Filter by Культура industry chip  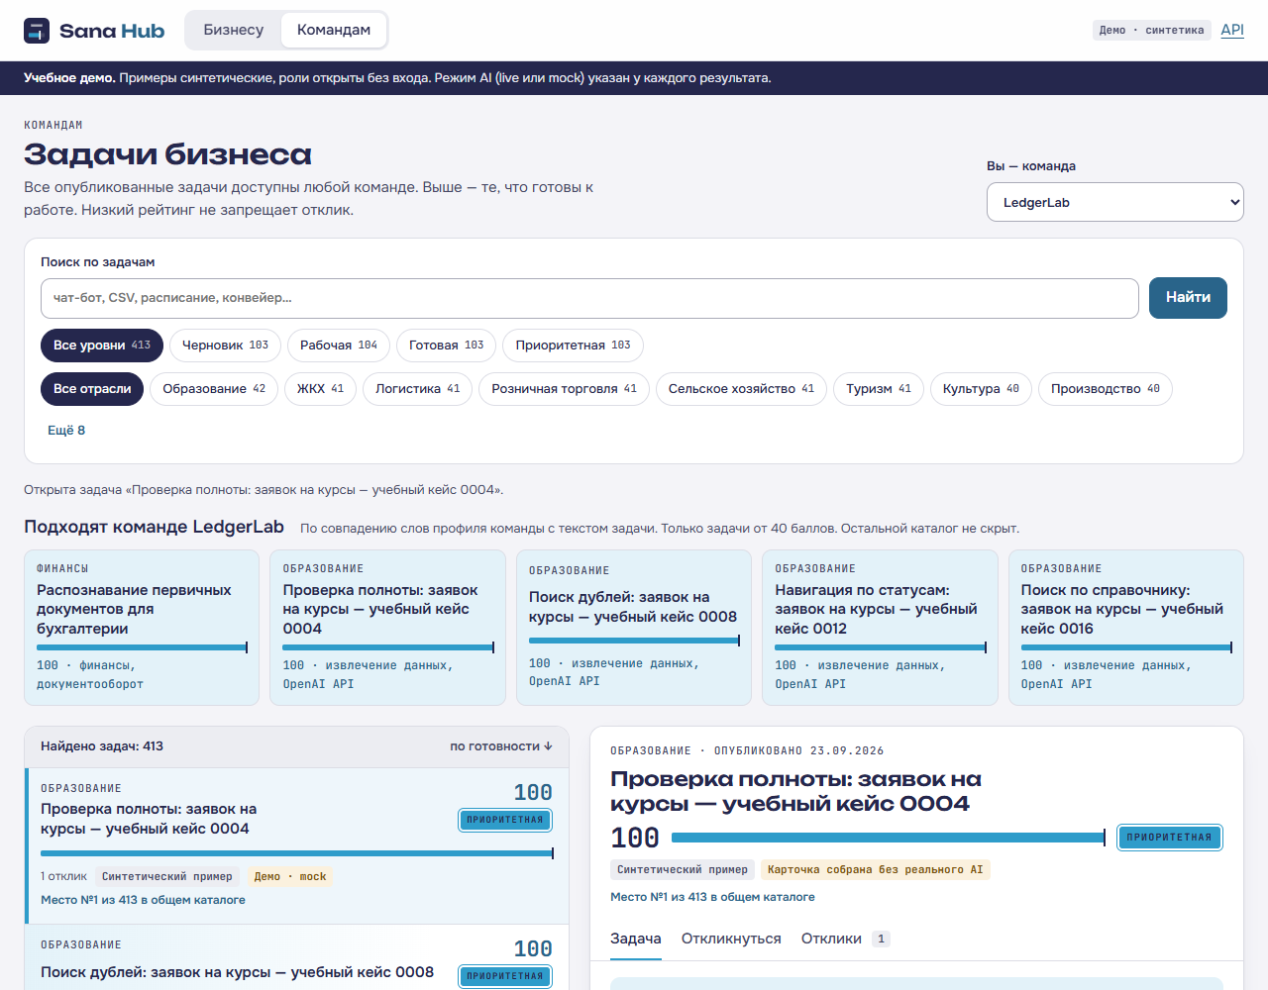[981, 389]
